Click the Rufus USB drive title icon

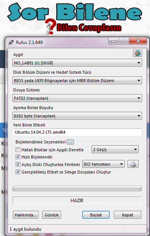coord(11,42)
